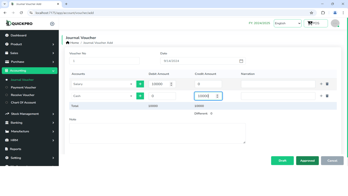This screenshot has width=348, height=196.
Task: Increase the debit amount using the stepper
Action: pyautogui.click(x=171, y=83)
